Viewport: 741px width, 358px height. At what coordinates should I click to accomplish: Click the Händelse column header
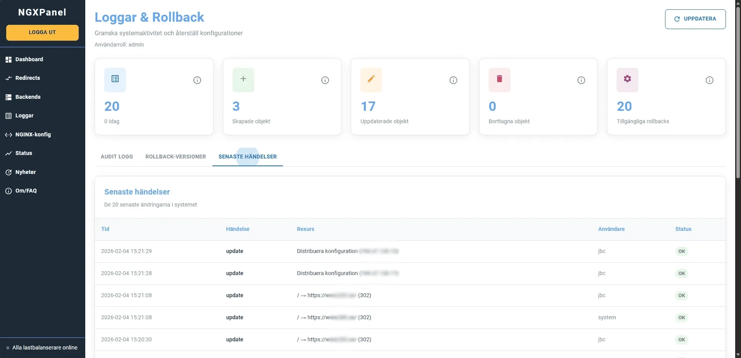pyautogui.click(x=238, y=229)
